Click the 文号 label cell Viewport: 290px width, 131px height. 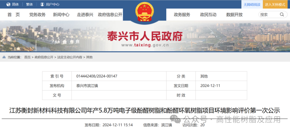pyautogui.click(x=57, y=95)
